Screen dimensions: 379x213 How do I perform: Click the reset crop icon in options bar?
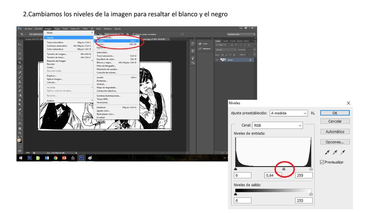point(182,34)
